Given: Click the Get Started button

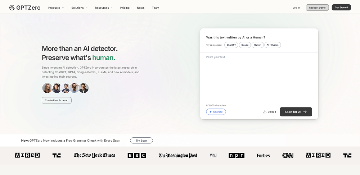Looking at the screenshot, I should coord(341,8).
